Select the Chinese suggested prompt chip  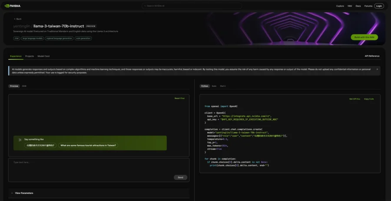40,145
